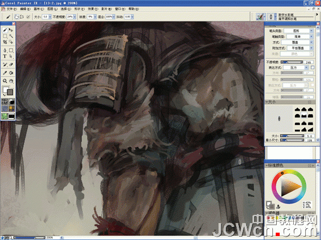Screen dimensions: 321x240
Task: Collapse the 标准颜色 colors panel
Action: pos(267,165)
